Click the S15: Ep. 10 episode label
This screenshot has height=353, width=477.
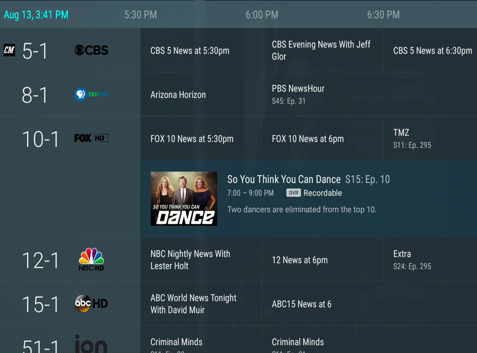click(x=367, y=179)
